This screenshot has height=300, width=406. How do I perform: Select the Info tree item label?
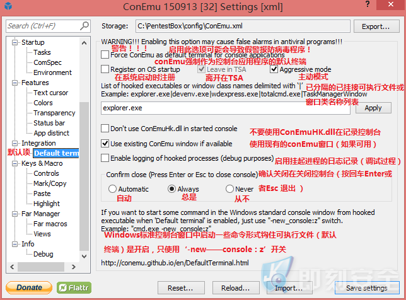tap(28, 244)
